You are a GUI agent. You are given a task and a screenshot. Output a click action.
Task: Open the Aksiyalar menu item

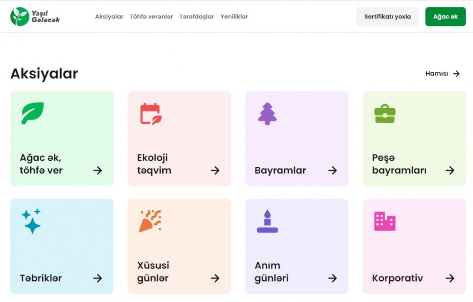109,17
